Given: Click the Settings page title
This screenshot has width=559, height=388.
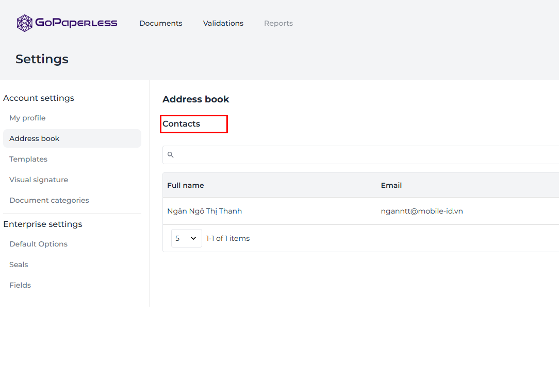Looking at the screenshot, I should pos(42,59).
